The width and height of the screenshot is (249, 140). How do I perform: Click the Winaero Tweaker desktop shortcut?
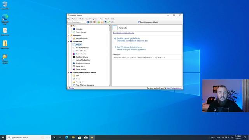pyautogui.click(x=5, y=59)
